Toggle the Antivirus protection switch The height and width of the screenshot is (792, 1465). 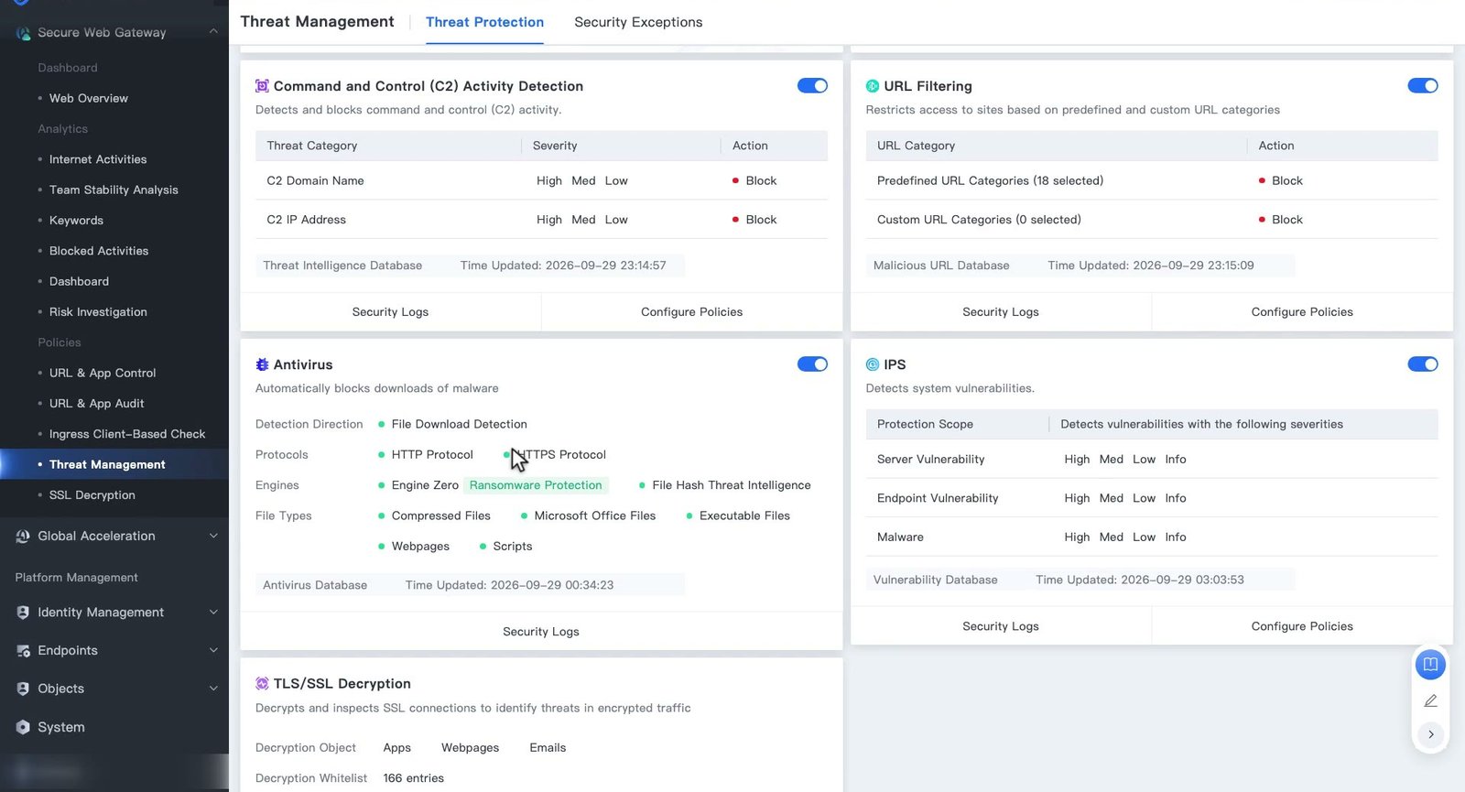click(812, 364)
